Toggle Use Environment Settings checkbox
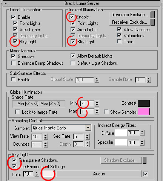 coord(14,166)
